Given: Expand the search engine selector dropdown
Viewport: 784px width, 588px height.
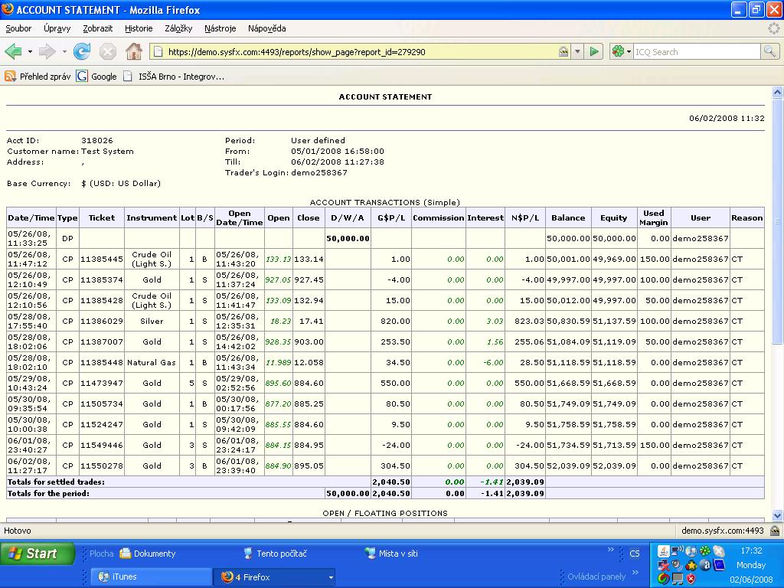Looking at the screenshot, I should coord(629,51).
